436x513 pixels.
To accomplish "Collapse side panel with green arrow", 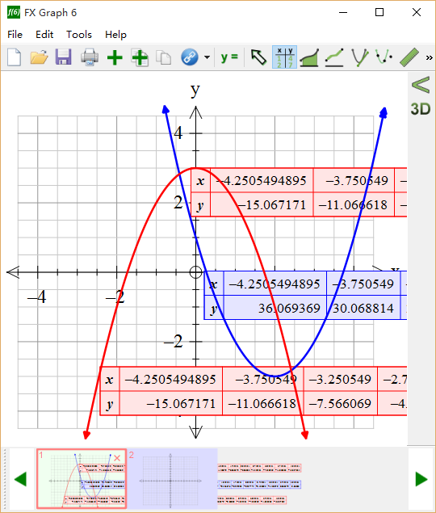I will click(421, 85).
